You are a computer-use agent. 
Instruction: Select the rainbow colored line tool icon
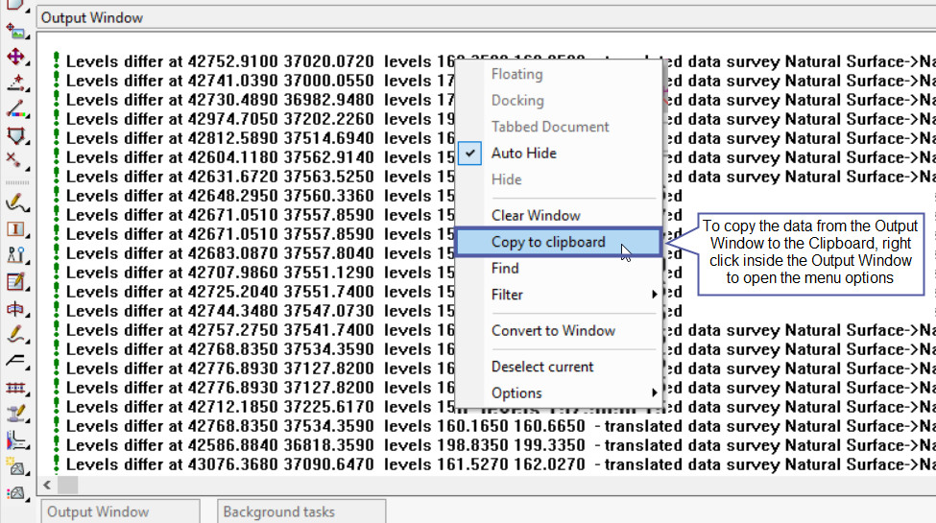14,110
